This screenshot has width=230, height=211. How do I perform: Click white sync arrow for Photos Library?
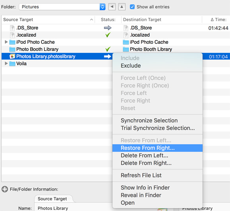tap(108, 56)
